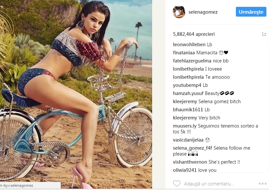
Task: Open finataniaa's profile from comments
Action: click(x=184, y=53)
